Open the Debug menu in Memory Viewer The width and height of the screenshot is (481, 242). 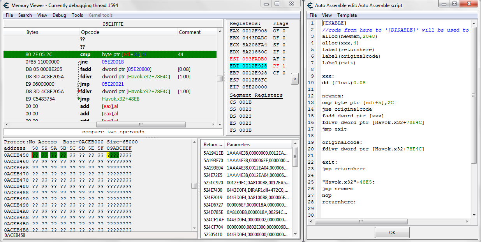[x=59, y=15]
